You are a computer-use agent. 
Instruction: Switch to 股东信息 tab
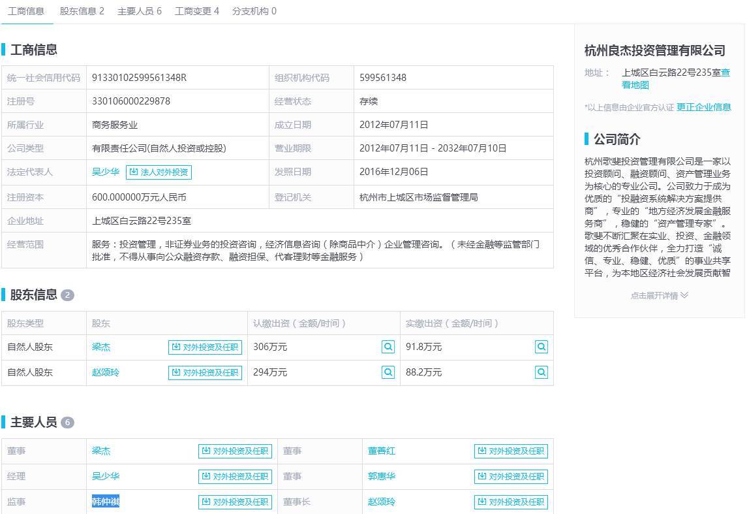coord(82,11)
